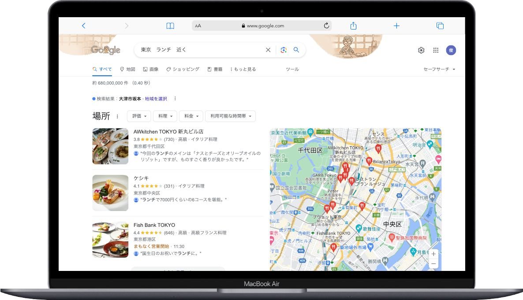
Task: Click the AWkitchen TOKYO food thumbnail
Action: (x=110, y=146)
